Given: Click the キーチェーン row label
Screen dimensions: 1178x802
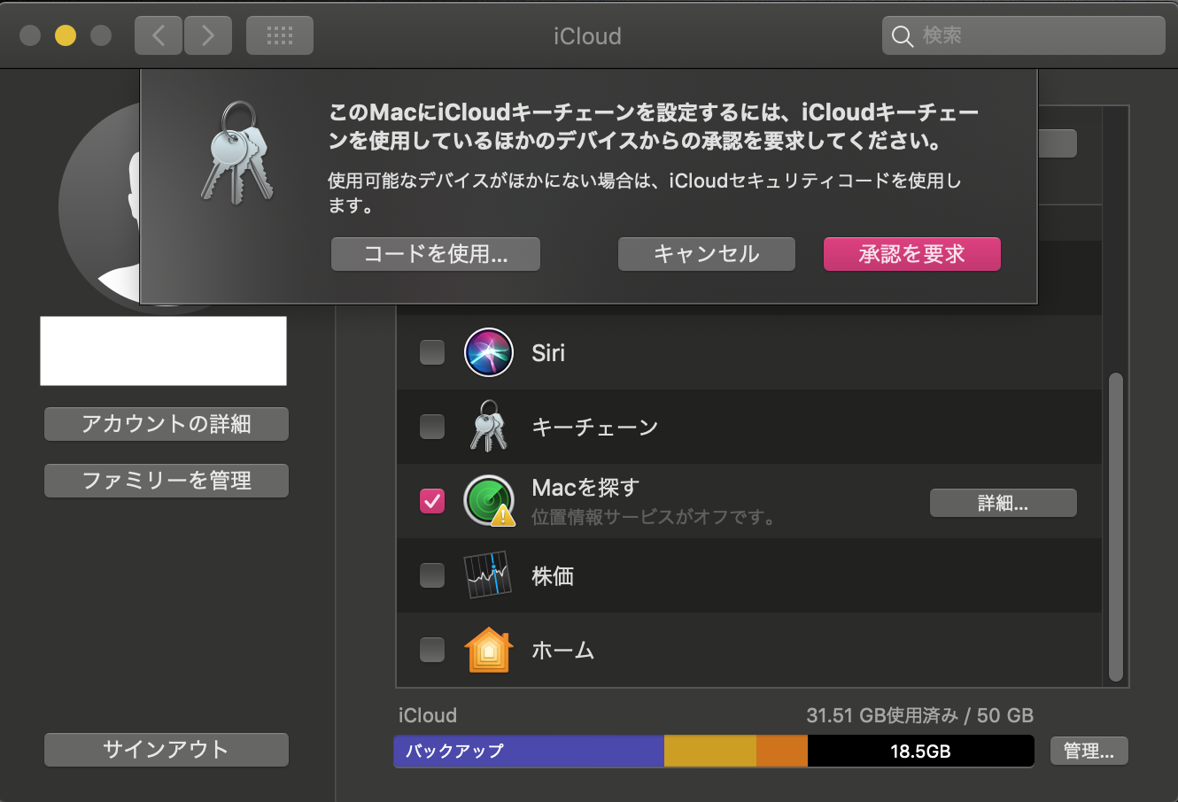Looking at the screenshot, I should tap(595, 428).
